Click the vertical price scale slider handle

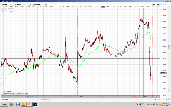(x=169, y=47)
